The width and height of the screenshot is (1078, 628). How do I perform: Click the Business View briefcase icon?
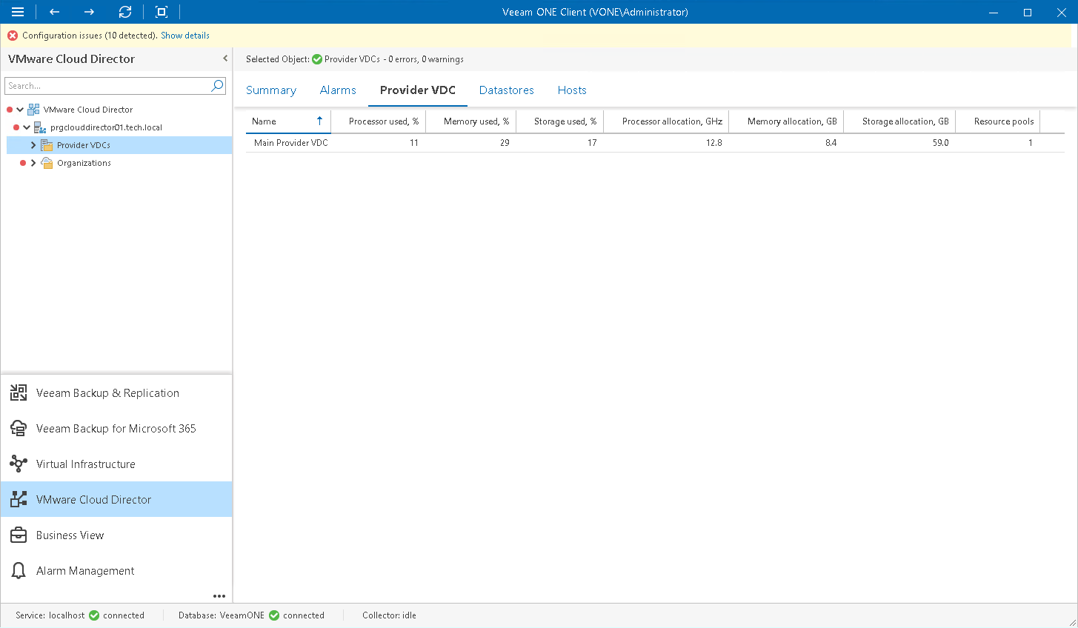[x=19, y=535]
